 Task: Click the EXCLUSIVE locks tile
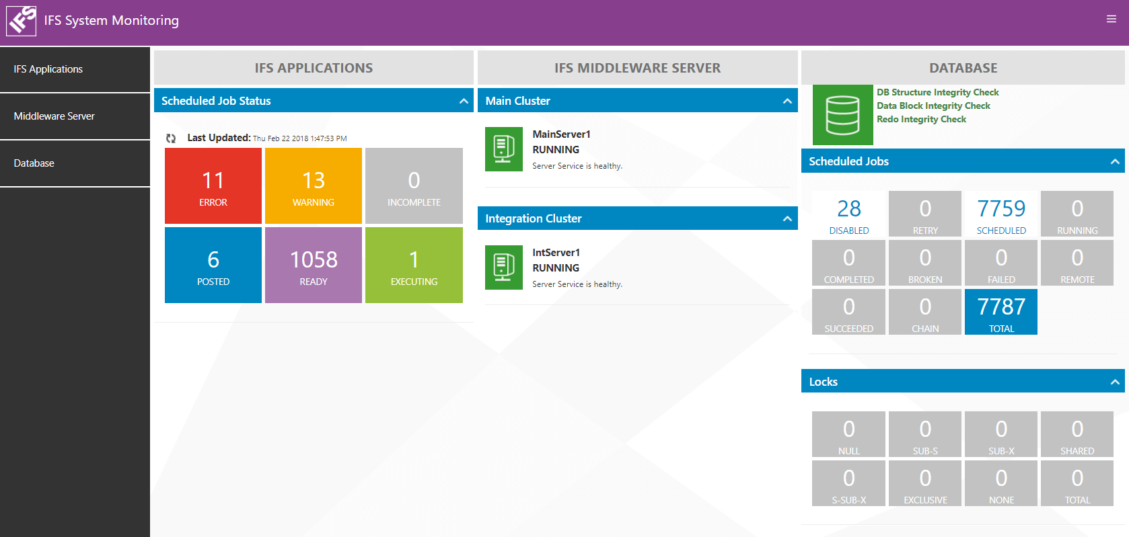(x=925, y=483)
